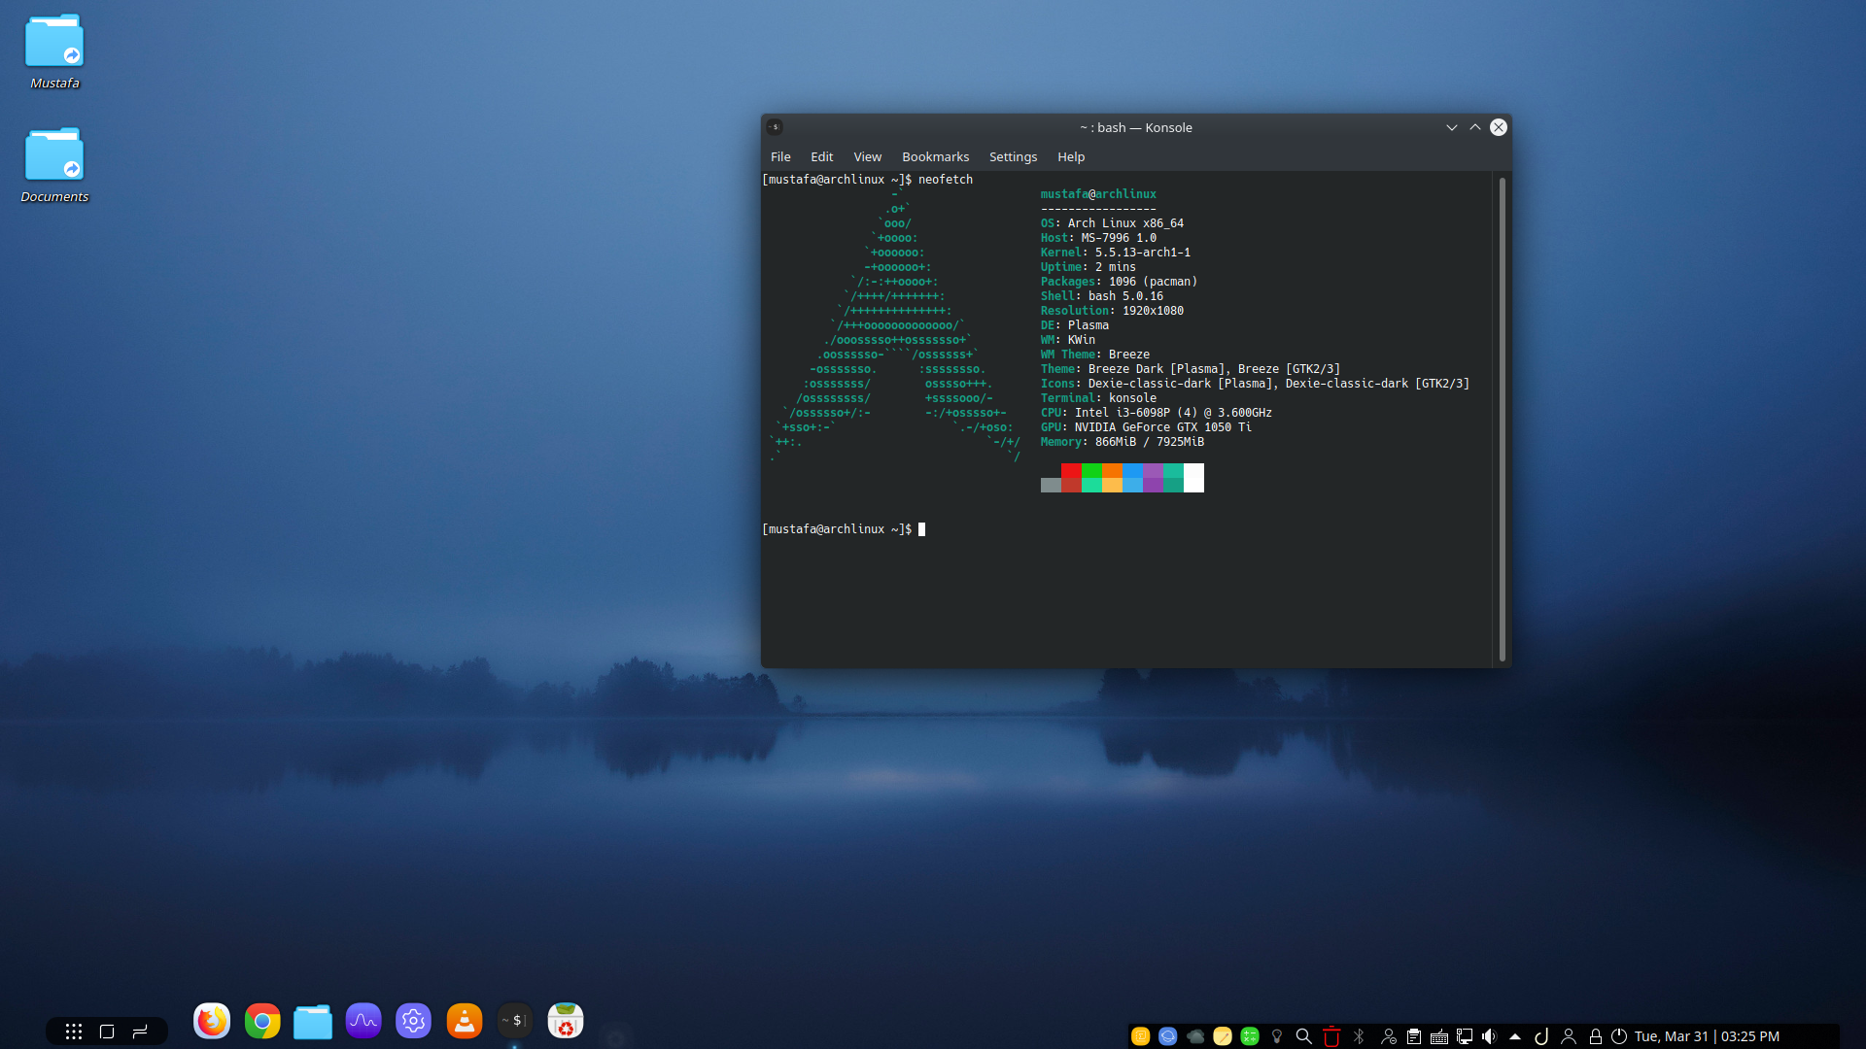
Task: Click the yellow tray applet icon
Action: pos(1141,1036)
